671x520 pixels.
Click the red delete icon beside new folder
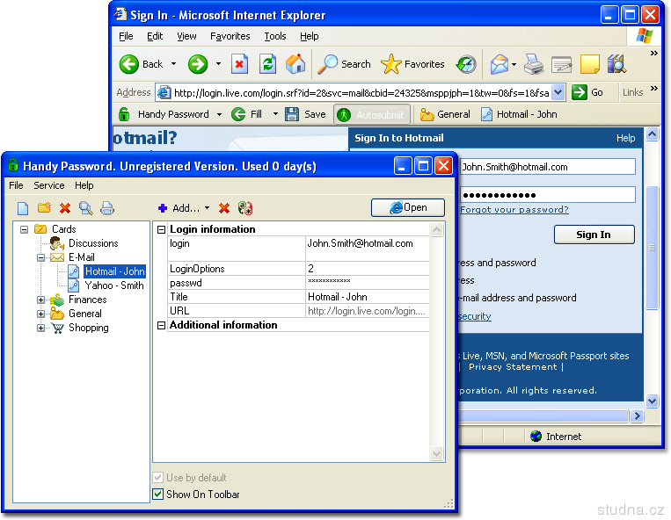tap(65, 208)
